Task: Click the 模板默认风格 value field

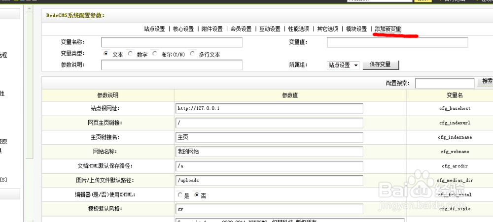Action: tap(269, 209)
